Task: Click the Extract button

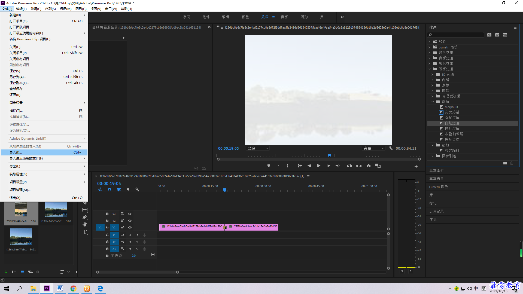Action: pos(359,166)
